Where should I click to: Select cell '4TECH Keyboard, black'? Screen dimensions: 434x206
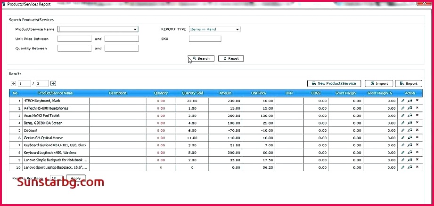[x=56, y=101]
